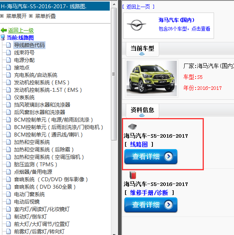Open 发动机控制系统（EMS） entry
234x235 pixels.
pos(42,82)
